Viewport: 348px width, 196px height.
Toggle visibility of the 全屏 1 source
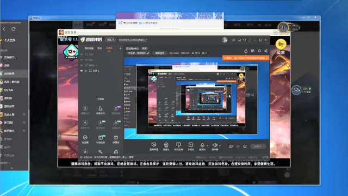[82, 71]
